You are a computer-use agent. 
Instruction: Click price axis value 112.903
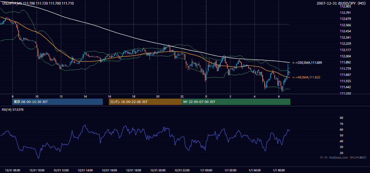[345, 6]
